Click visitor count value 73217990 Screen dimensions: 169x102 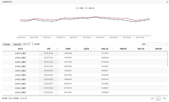(68, 62)
